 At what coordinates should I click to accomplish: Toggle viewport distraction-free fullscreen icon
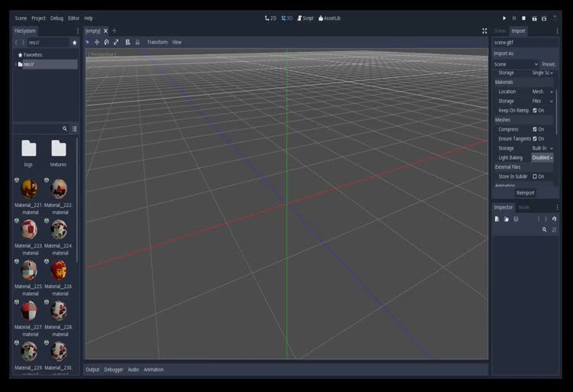click(484, 31)
